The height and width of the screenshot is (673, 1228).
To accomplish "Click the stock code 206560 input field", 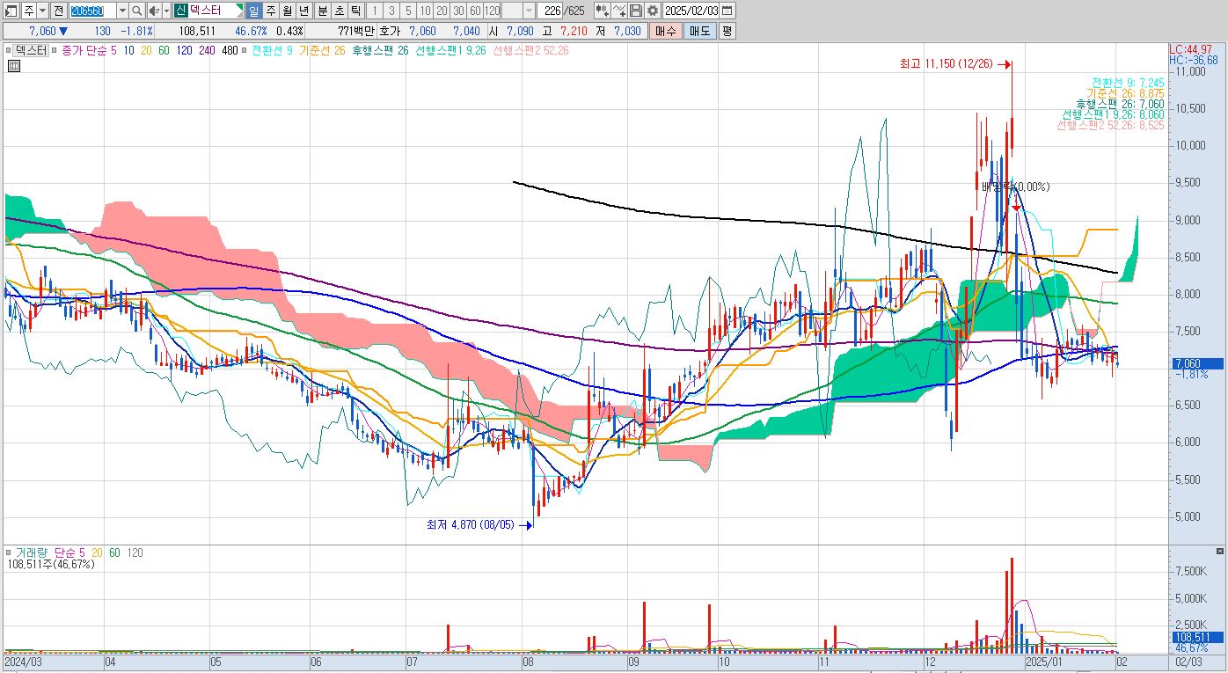I will [91, 11].
